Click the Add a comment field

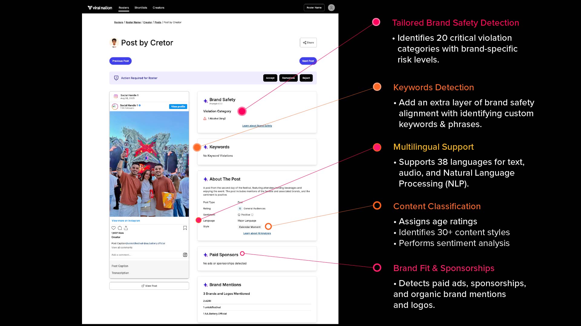pos(145,255)
